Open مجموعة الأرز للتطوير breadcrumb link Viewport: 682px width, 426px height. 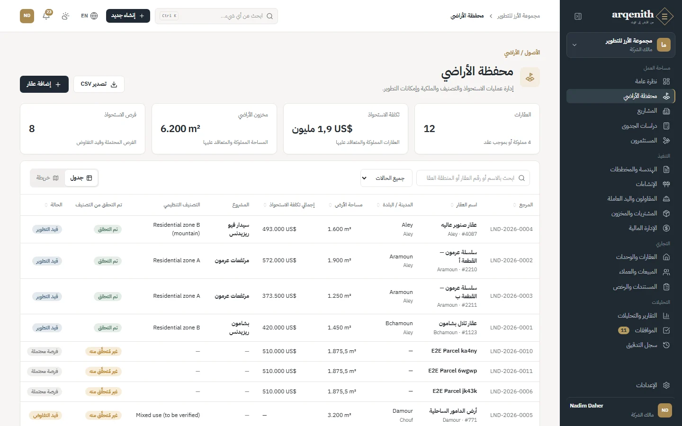point(519,16)
